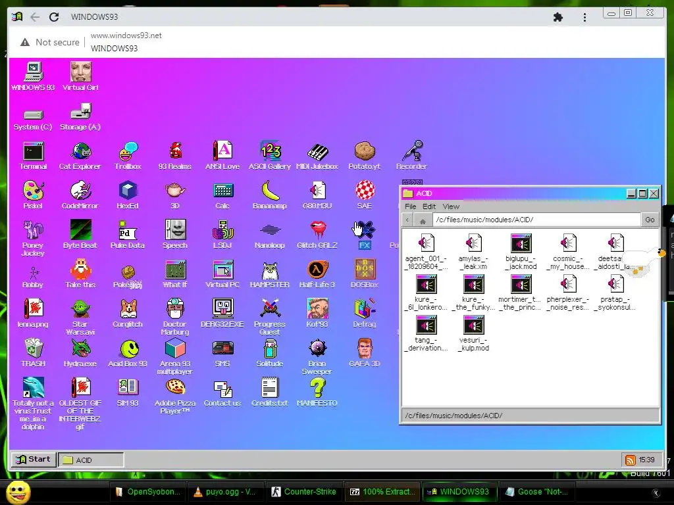Click RSS feed icon in Windows93 tray
674x505 pixels.
(630, 460)
